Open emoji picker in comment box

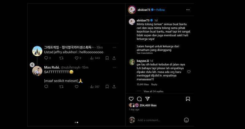(186, 120)
